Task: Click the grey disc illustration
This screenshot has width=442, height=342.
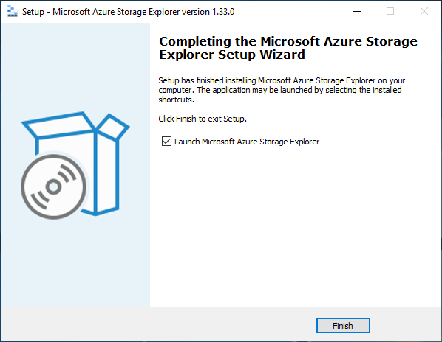Action: [x=53, y=186]
